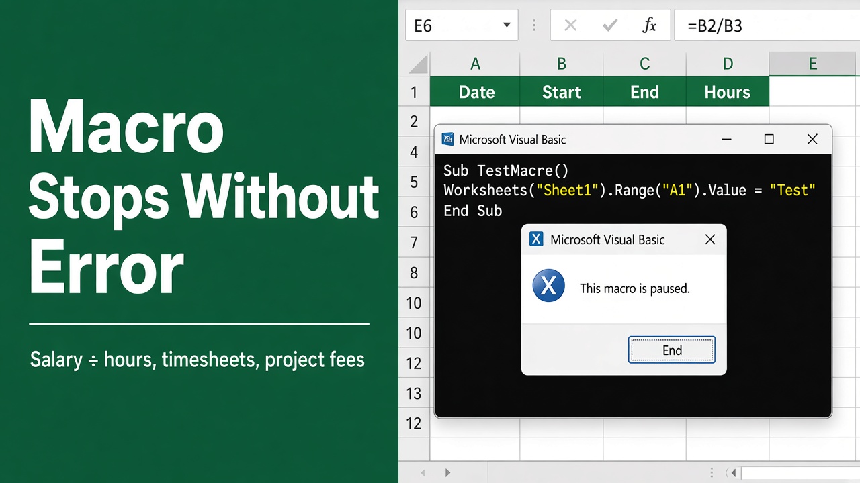Click the three-dot handle beside the scrollbar
Viewport: 860px width, 483px height.
[x=712, y=473]
